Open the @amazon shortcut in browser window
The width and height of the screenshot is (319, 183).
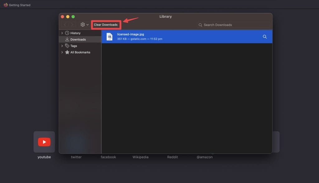(x=205, y=157)
